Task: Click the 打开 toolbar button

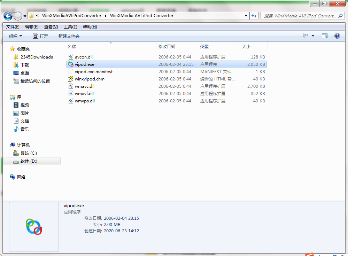Action: coord(41,36)
